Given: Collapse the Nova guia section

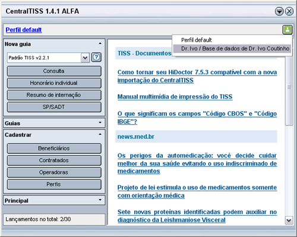Looking at the screenshot, I should pos(100,43).
